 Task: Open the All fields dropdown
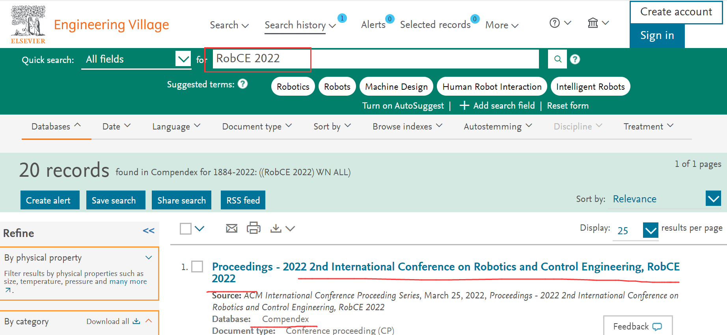click(136, 59)
